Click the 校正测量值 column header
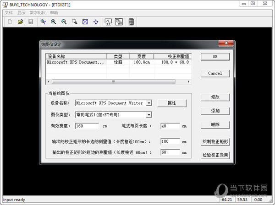This screenshot has width=275, height=205. point(173,56)
